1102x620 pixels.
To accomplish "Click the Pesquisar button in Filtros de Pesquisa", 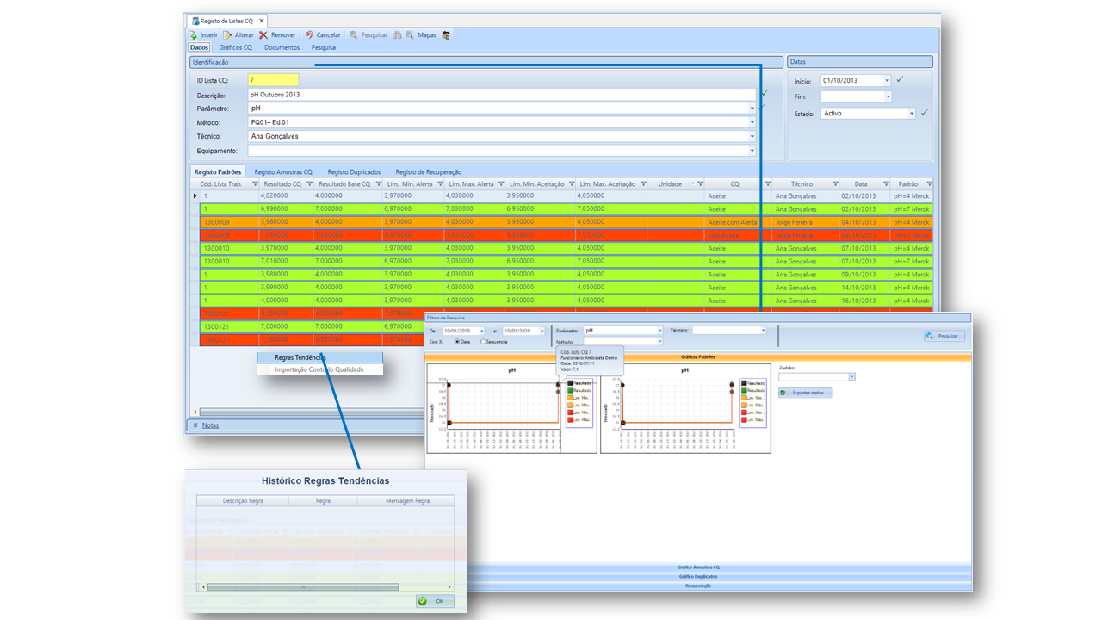I will pyautogui.click(x=944, y=336).
